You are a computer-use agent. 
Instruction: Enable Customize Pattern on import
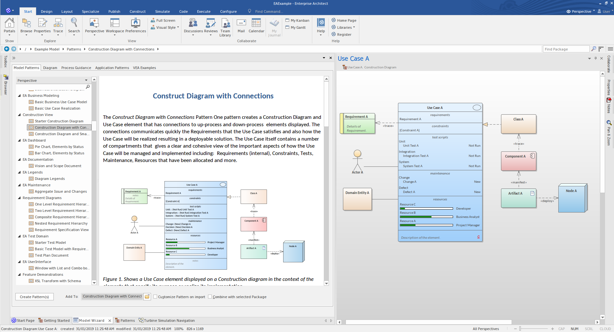[x=155, y=297]
